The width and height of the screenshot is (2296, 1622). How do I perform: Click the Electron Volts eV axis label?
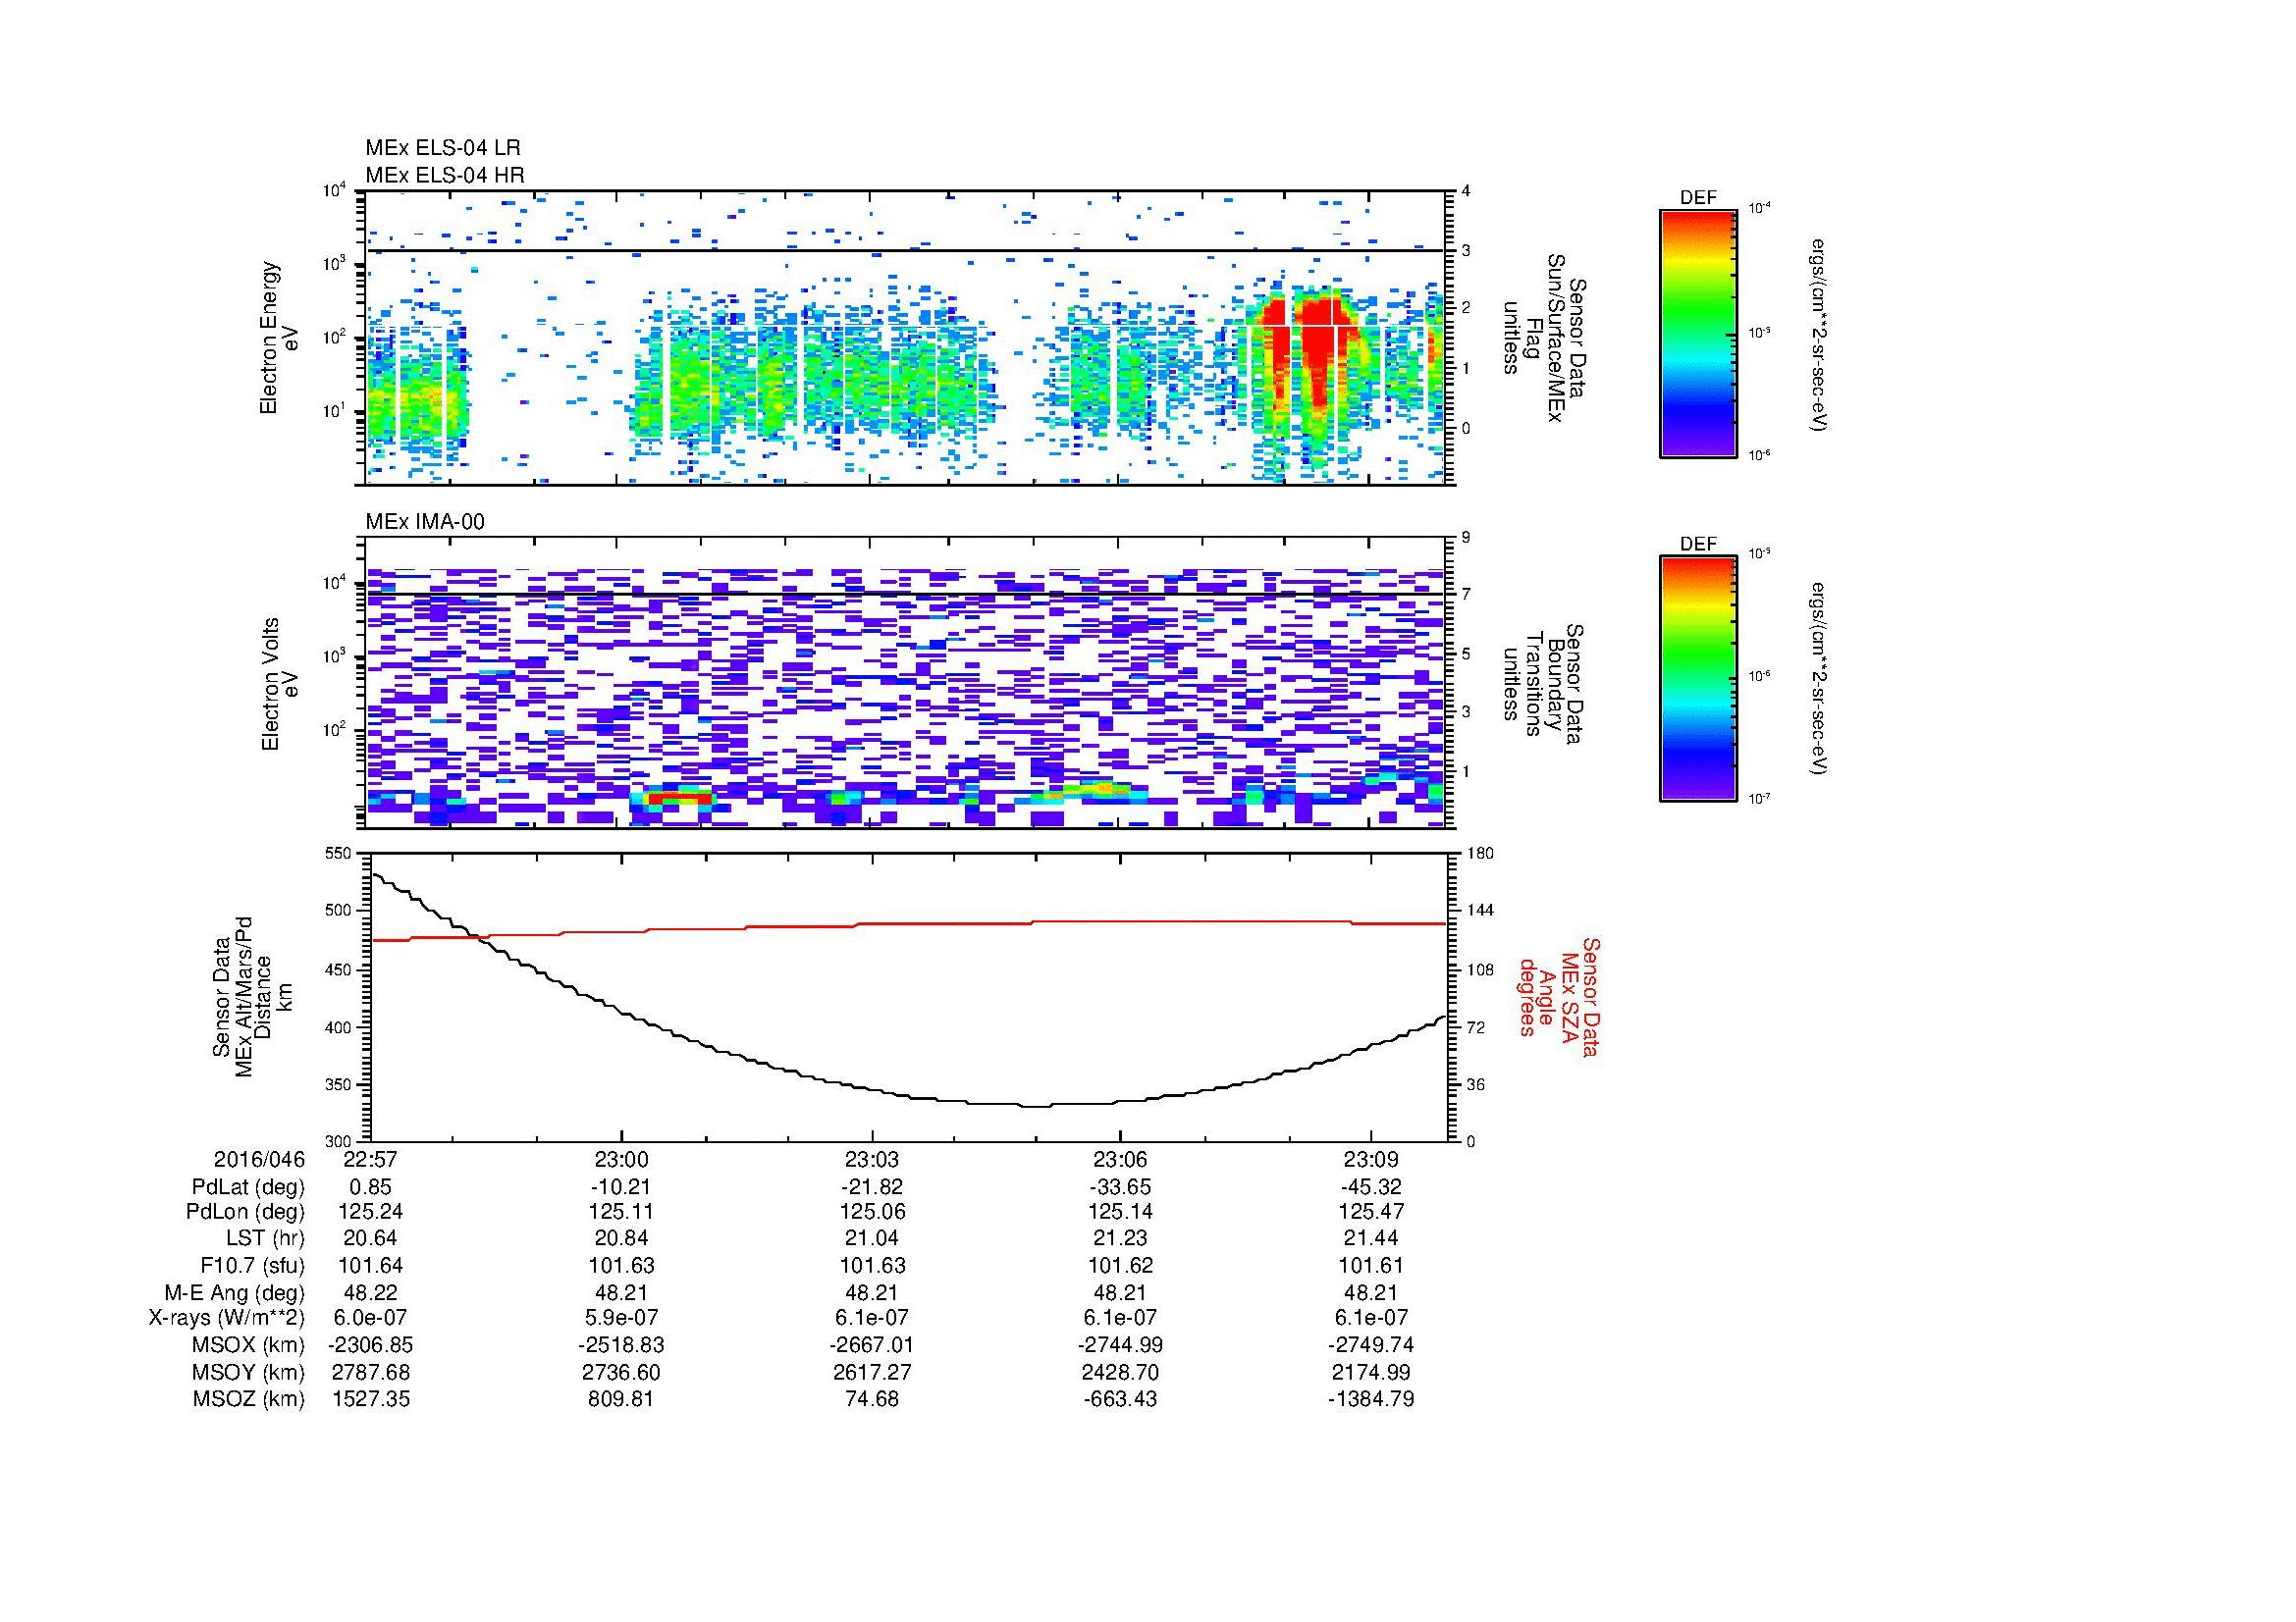pyautogui.click(x=279, y=685)
